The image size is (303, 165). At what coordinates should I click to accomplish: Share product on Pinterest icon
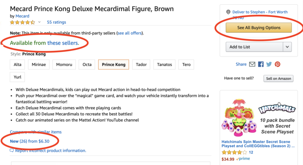(x=277, y=64)
